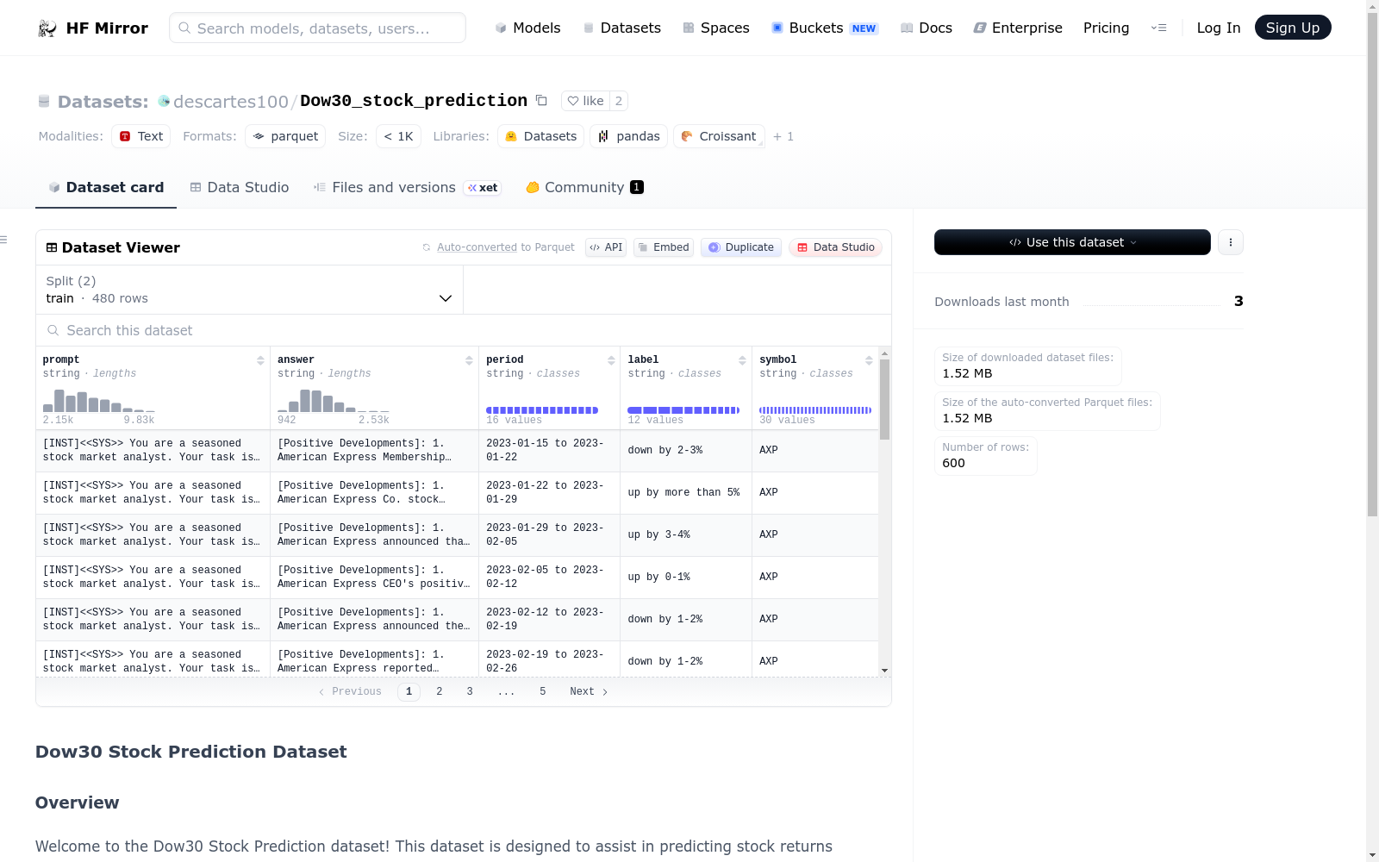Screen dimensions: 1379x862
Task: Expand the Use this dataset dropdown
Action: coord(1072,242)
